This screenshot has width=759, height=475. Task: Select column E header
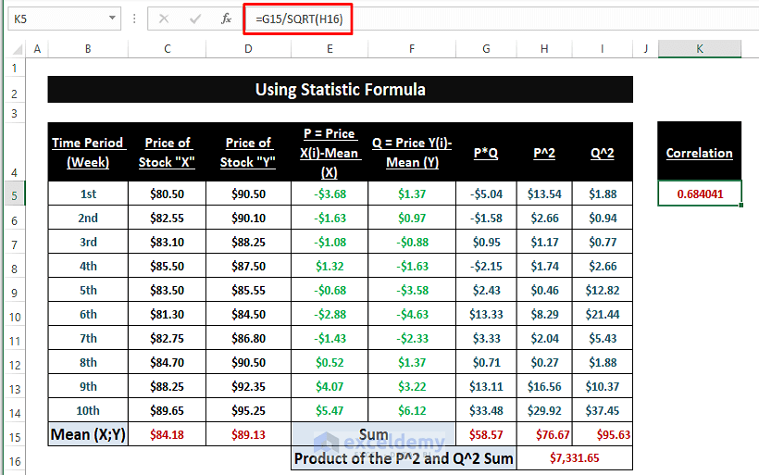pos(330,48)
